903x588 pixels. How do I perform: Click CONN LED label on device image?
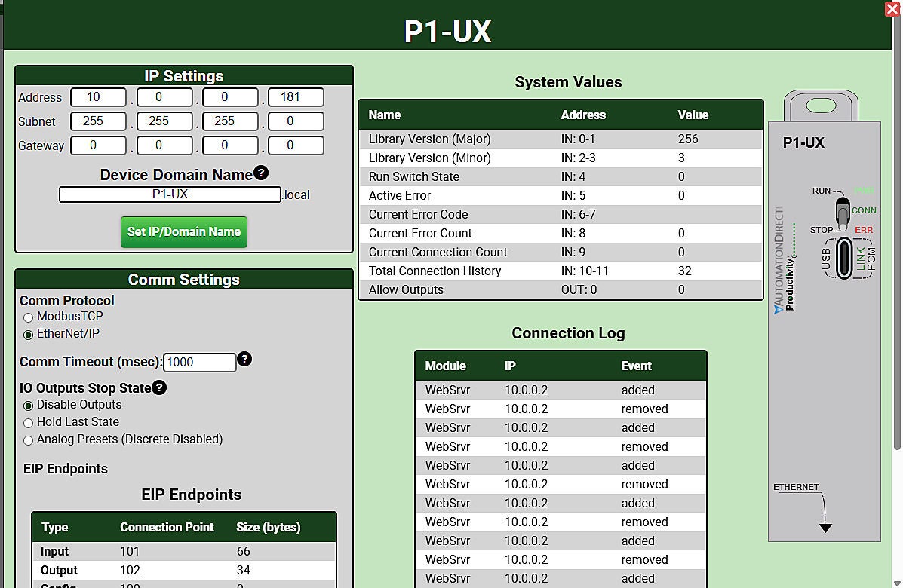point(864,210)
